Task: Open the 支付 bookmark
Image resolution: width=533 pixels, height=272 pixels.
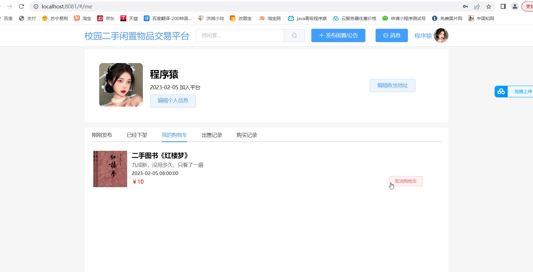Action: (x=27, y=18)
